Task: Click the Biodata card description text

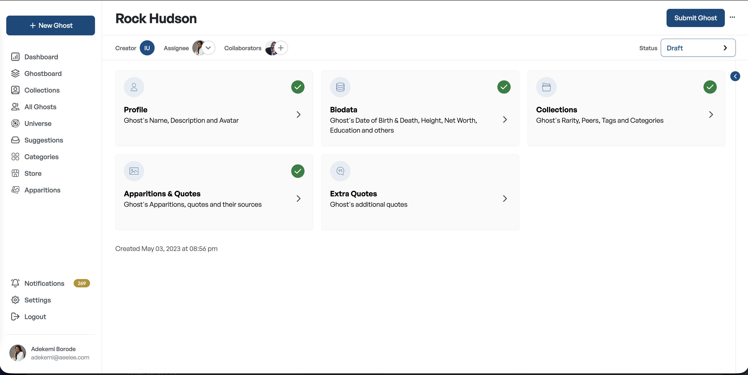Action: 404,125
